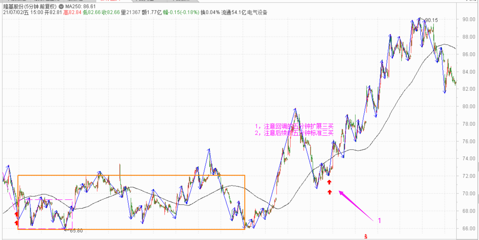Viewport: 479px width, 240px height.
Task: Select the MA250: 86.61 indicator label
Action: click(80, 6)
